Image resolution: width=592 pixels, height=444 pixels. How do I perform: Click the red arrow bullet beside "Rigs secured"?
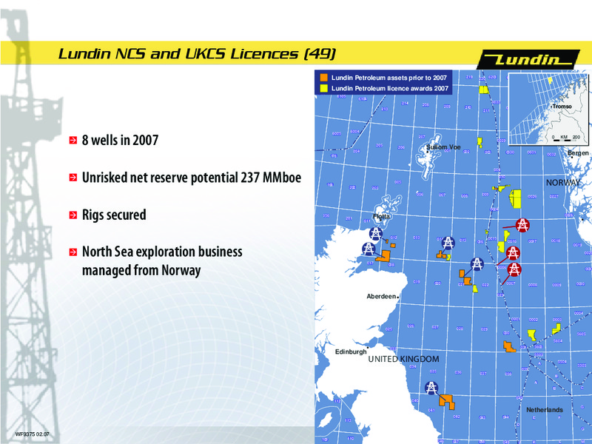73,215
